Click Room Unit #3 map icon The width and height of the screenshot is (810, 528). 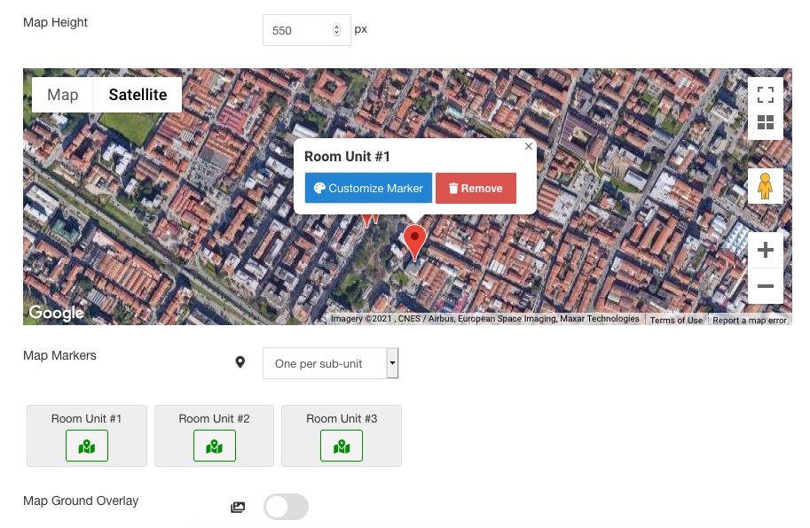pos(342,446)
